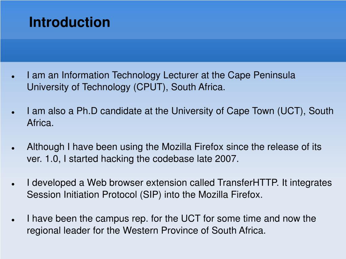This screenshot has height=259, width=346.
Task: Select the first bullet point marker
Action: (13, 77)
